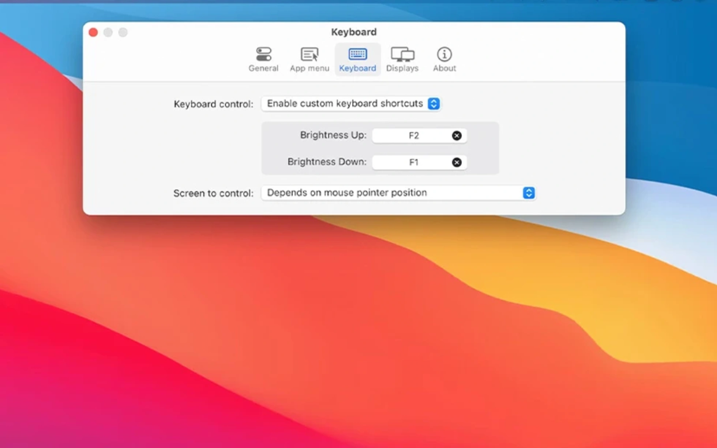Screen dimensions: 717x448
Task: Click the red close button
Action: click(93, 32)
